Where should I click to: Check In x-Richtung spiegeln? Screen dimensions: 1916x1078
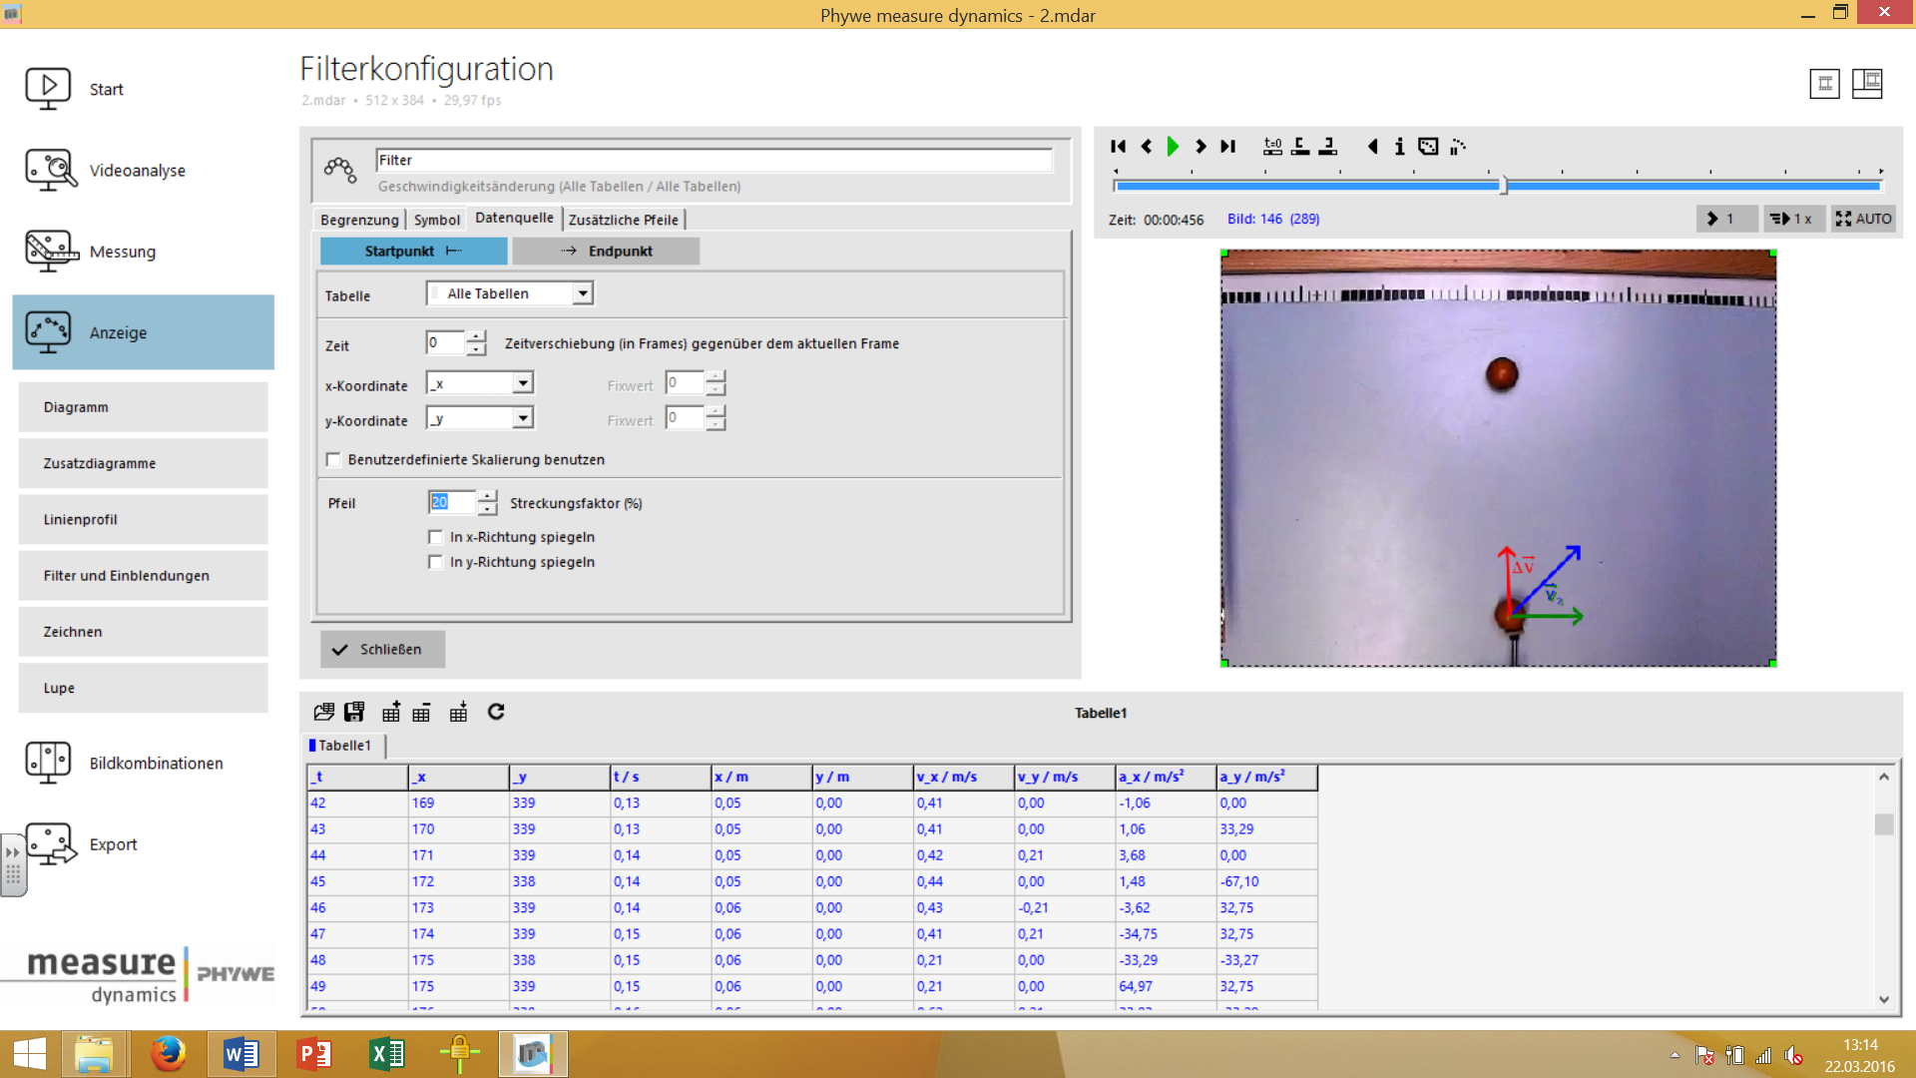click(x=436, y=537)
